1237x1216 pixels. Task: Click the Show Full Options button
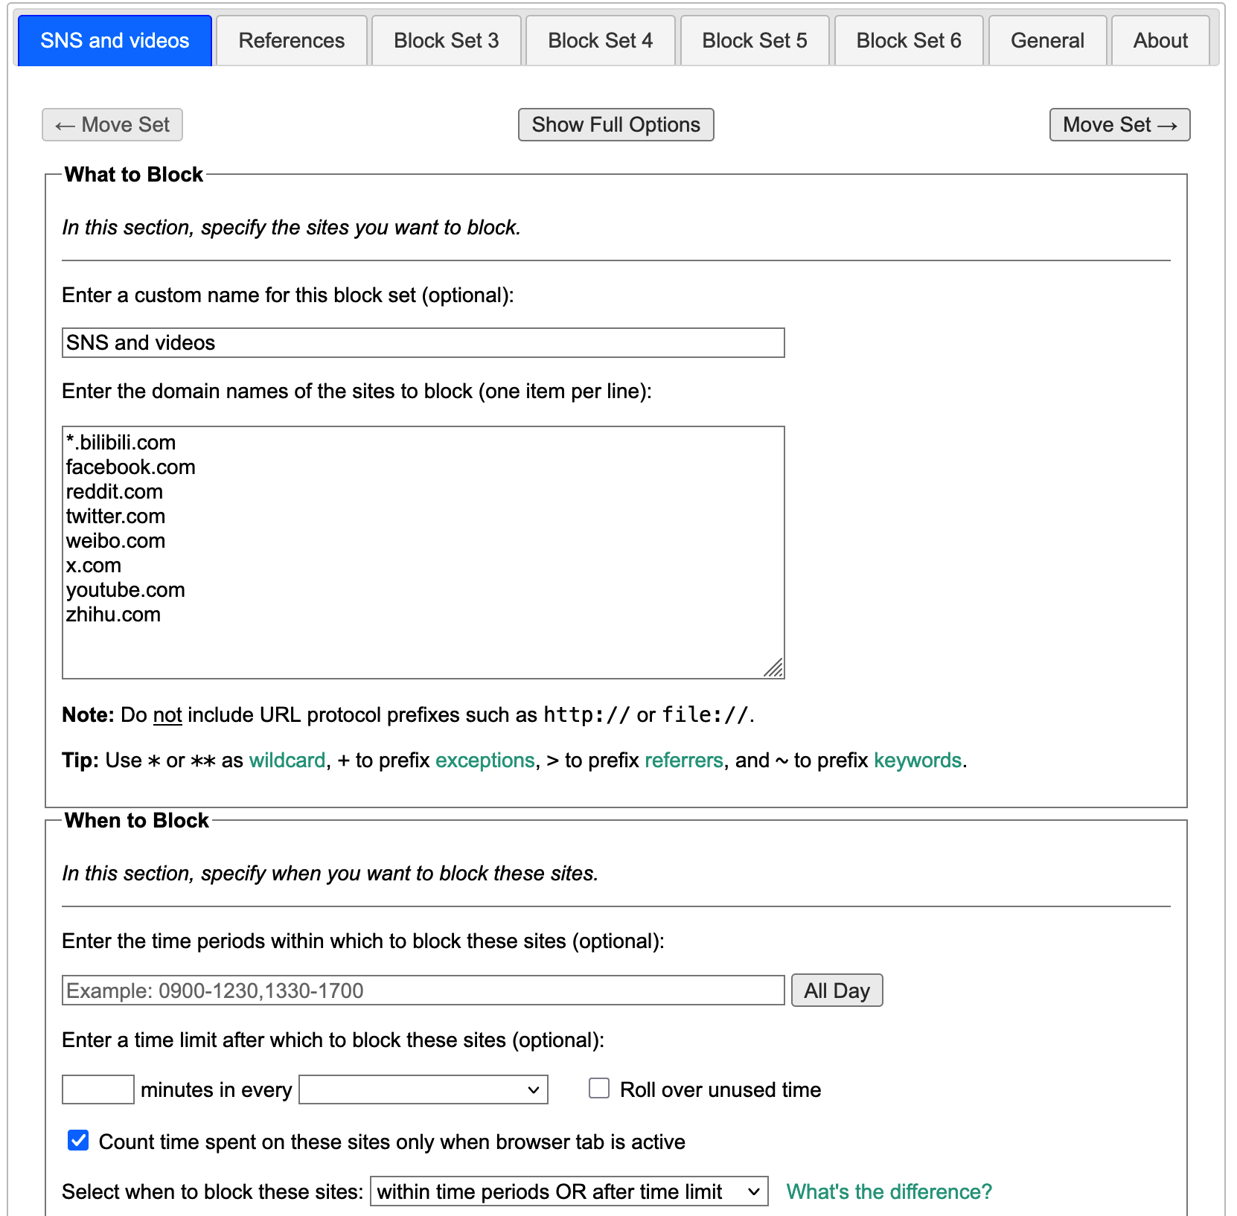click(616, 125)
